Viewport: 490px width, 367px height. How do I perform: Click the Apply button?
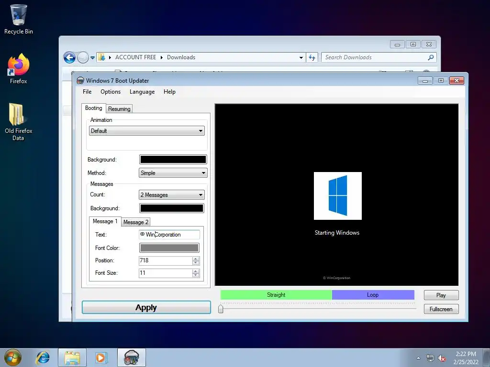[146, 307]
